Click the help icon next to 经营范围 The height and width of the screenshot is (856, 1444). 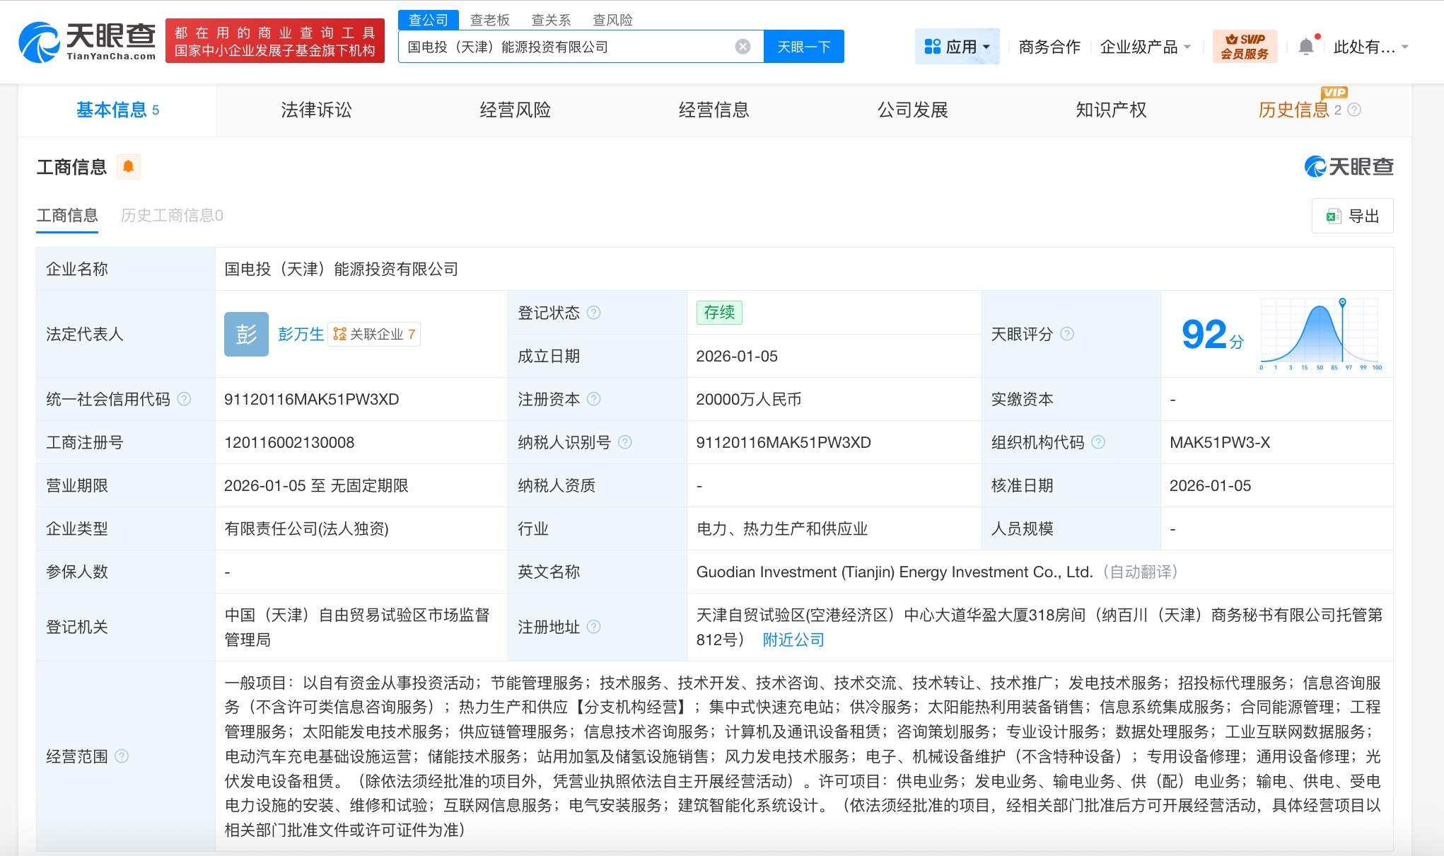pyautogui.click(x=122, y=756)
